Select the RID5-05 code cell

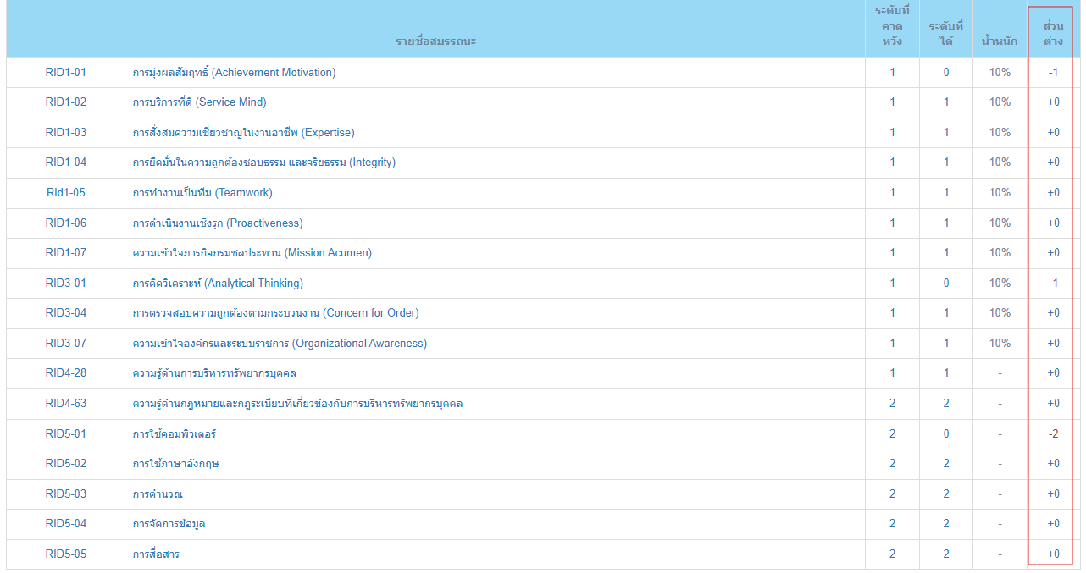pyautogui.click(x=66, y=554)
